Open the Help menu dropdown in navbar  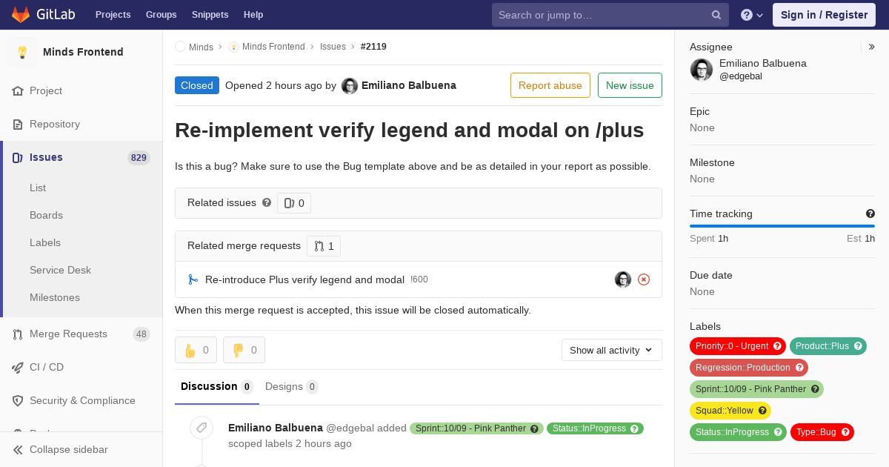[x=752, y=15]
